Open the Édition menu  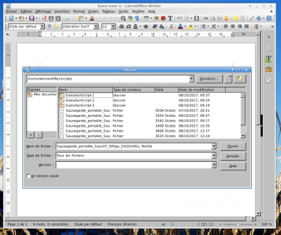[26, 11]
